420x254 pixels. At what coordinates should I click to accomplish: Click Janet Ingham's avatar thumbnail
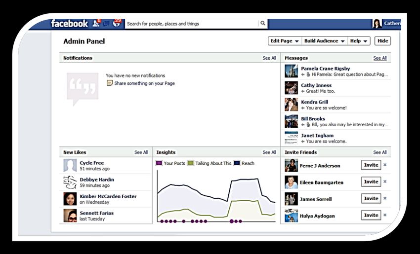[291, 138]
